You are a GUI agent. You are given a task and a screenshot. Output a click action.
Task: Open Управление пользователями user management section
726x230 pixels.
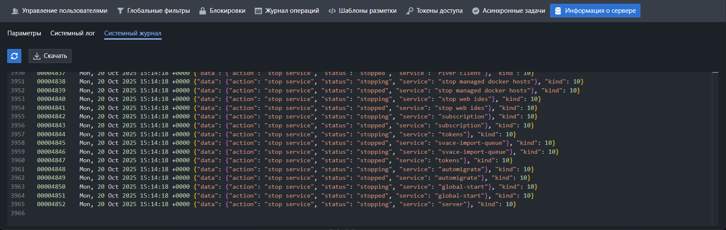coord(60,11)
